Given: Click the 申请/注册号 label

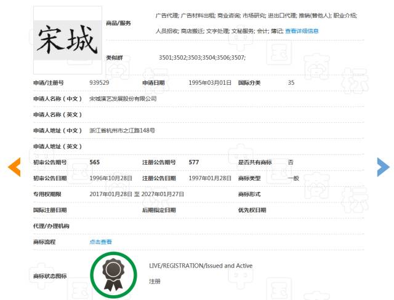Looking at the screenshot, I should [x=49, y=83].
